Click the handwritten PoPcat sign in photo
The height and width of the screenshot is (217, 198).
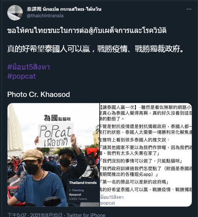pyautogui.click(x=55, y=135)
